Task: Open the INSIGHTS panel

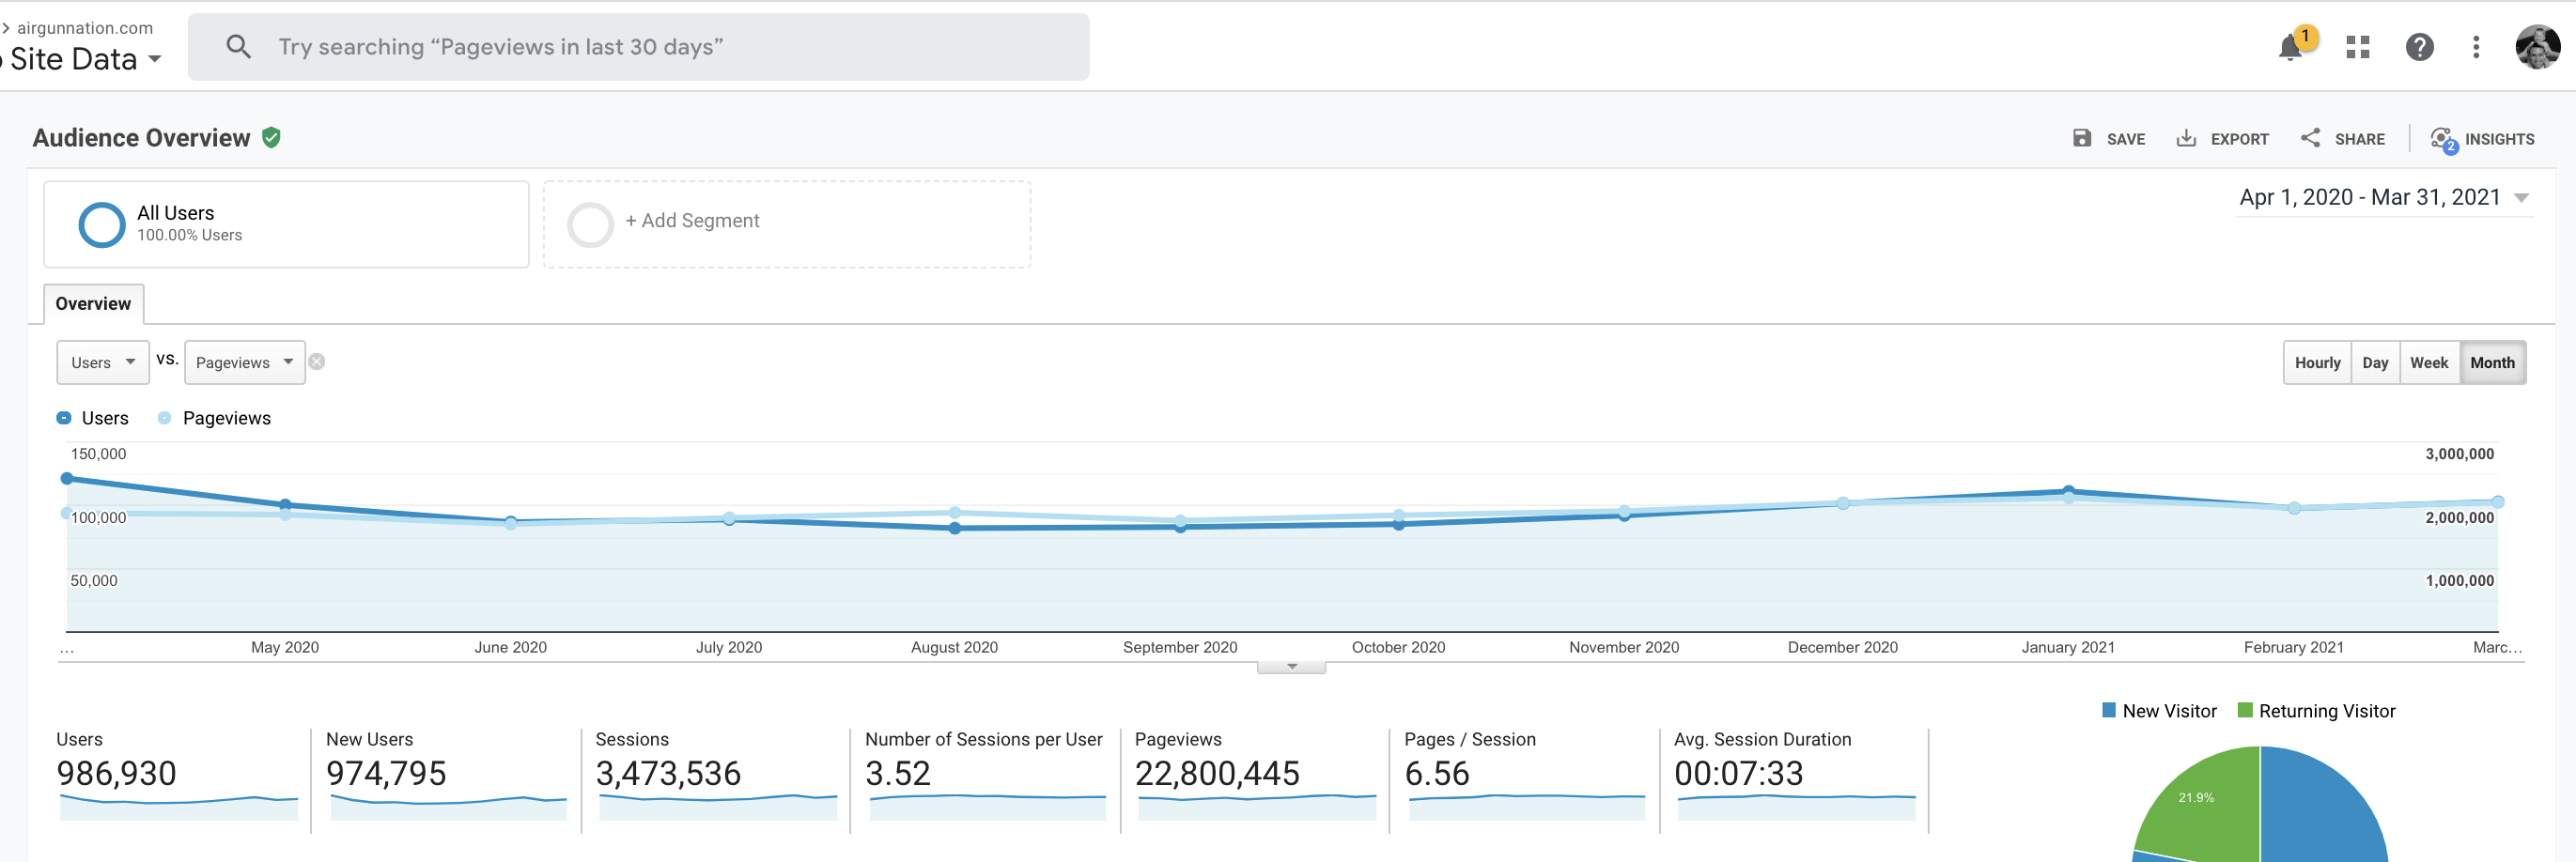Action: (x=2482, y=139)
